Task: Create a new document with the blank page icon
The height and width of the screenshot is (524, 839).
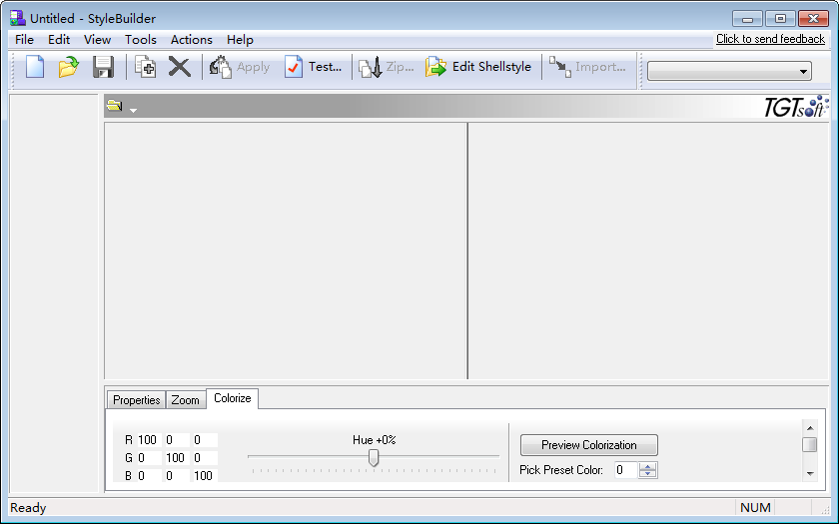Action: pyautogui.click(x=35, y=67)
